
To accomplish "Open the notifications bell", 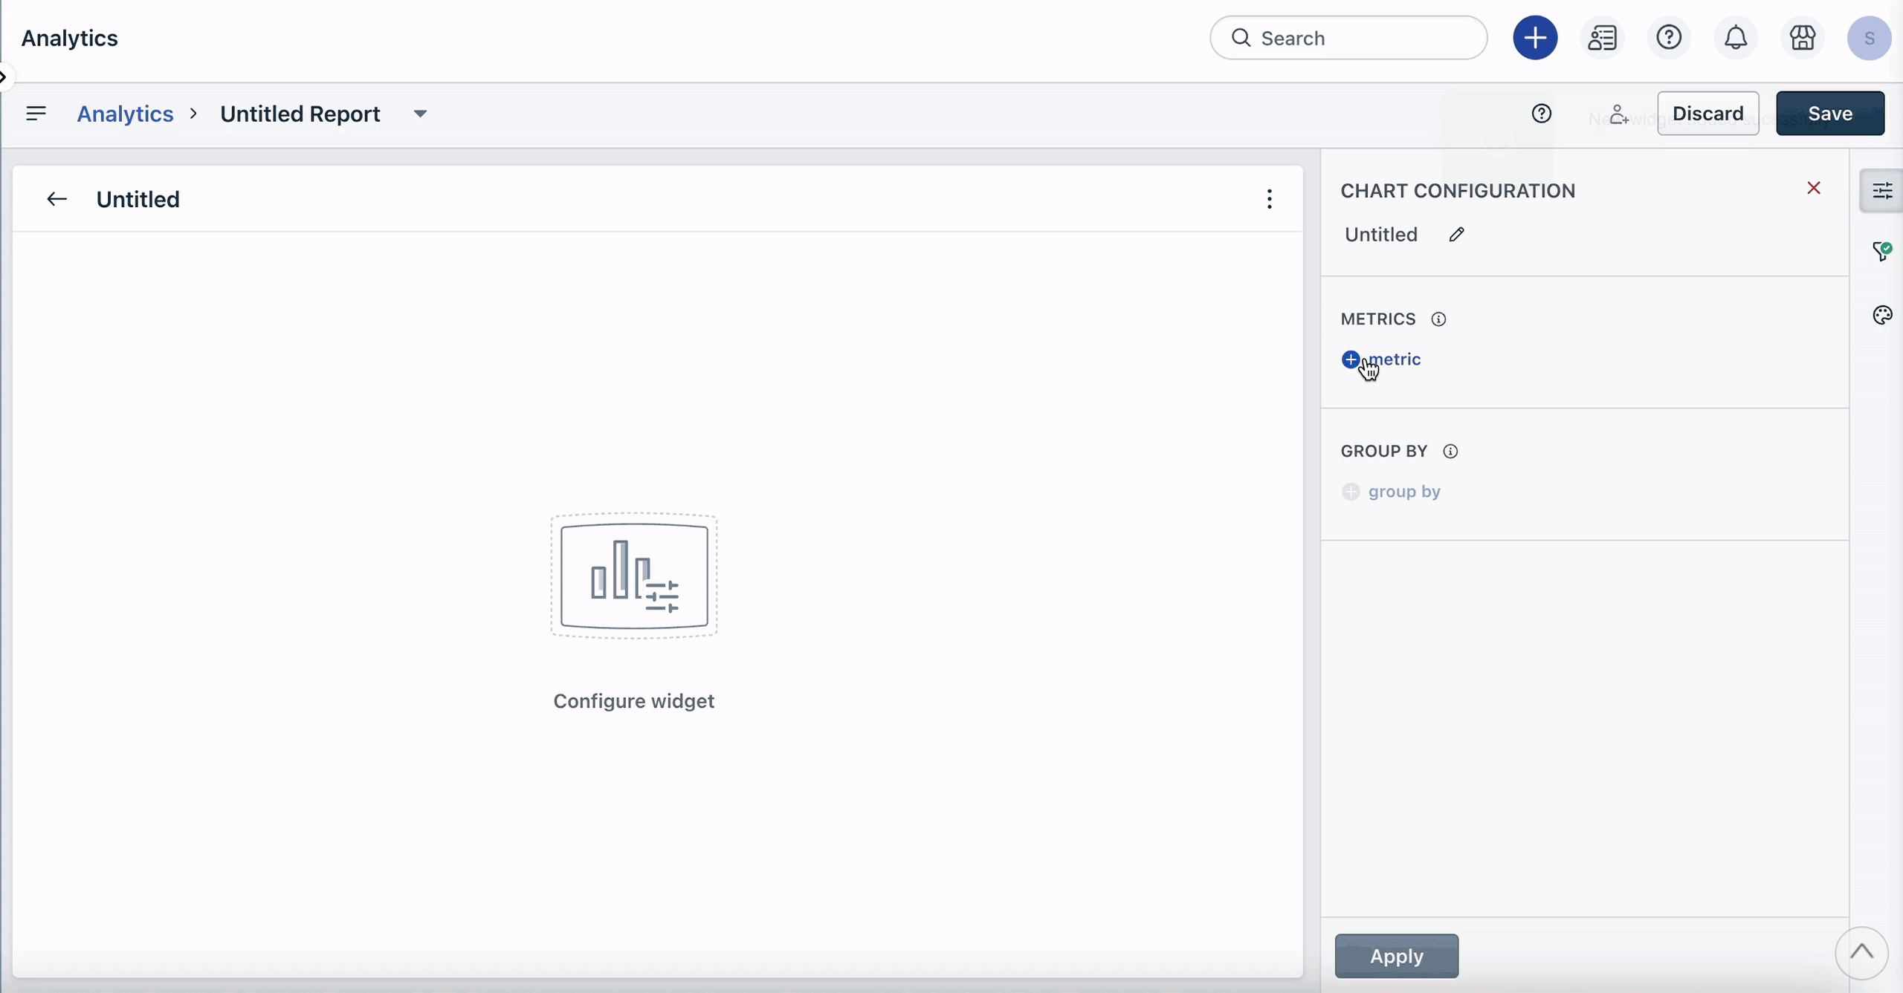I will [x=1735, y=38].
